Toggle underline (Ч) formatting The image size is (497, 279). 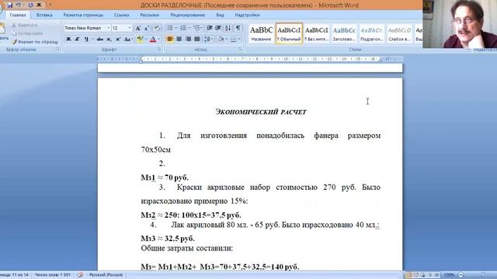86,40
